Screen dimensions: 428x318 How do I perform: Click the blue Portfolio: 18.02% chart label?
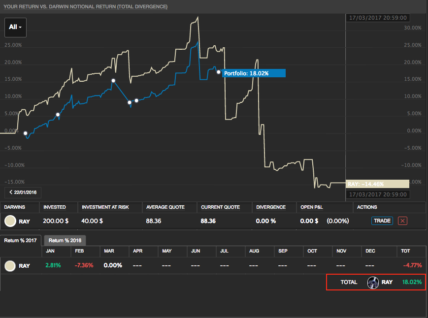pos(254,73)
